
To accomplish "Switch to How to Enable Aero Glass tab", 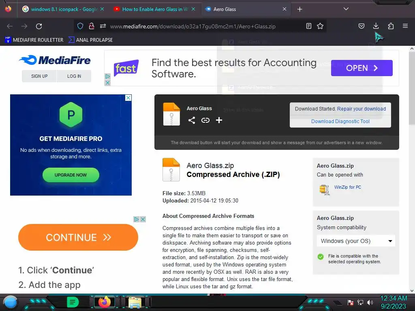I will pos(154,9).
